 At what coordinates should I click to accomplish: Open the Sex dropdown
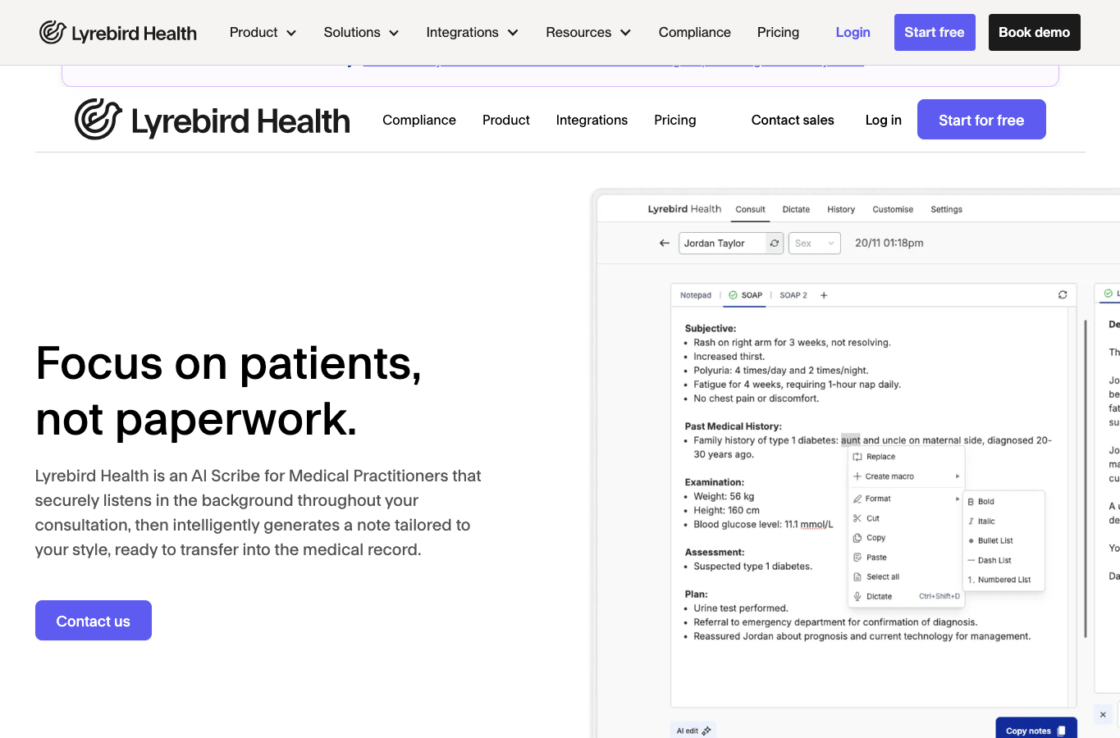point(814,244)
